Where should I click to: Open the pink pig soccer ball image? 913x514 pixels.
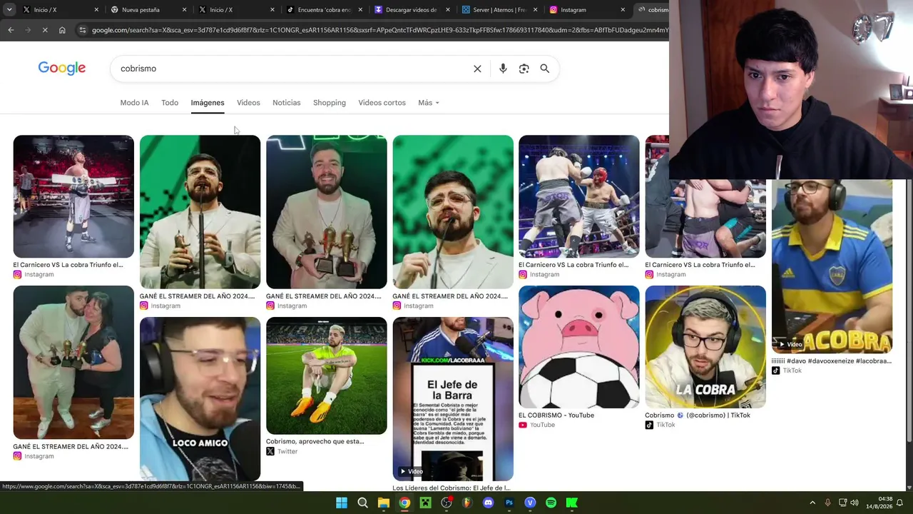point(579,347)
